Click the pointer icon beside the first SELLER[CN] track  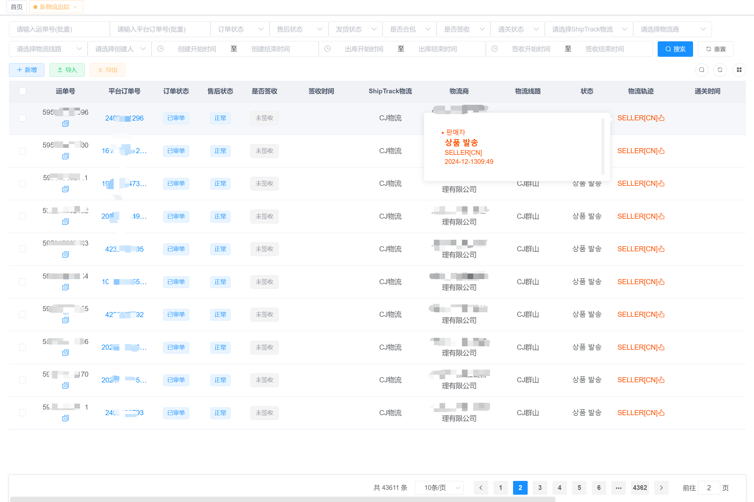click(x=662, y=118)
